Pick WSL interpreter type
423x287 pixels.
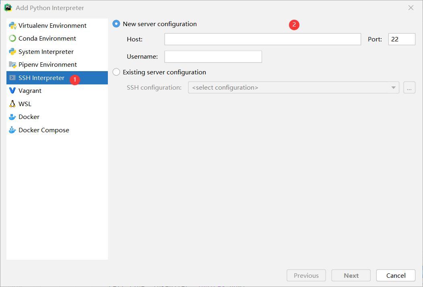57,104
